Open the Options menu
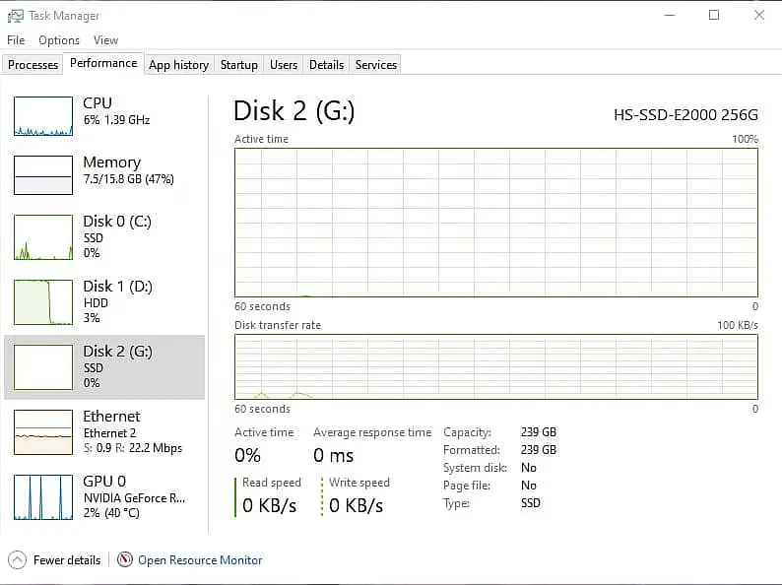This screenshot has height=585, width=782. tap(59, 40)
